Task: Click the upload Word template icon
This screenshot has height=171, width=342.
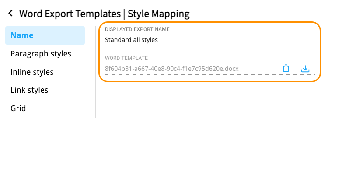Action: [286, 68]
